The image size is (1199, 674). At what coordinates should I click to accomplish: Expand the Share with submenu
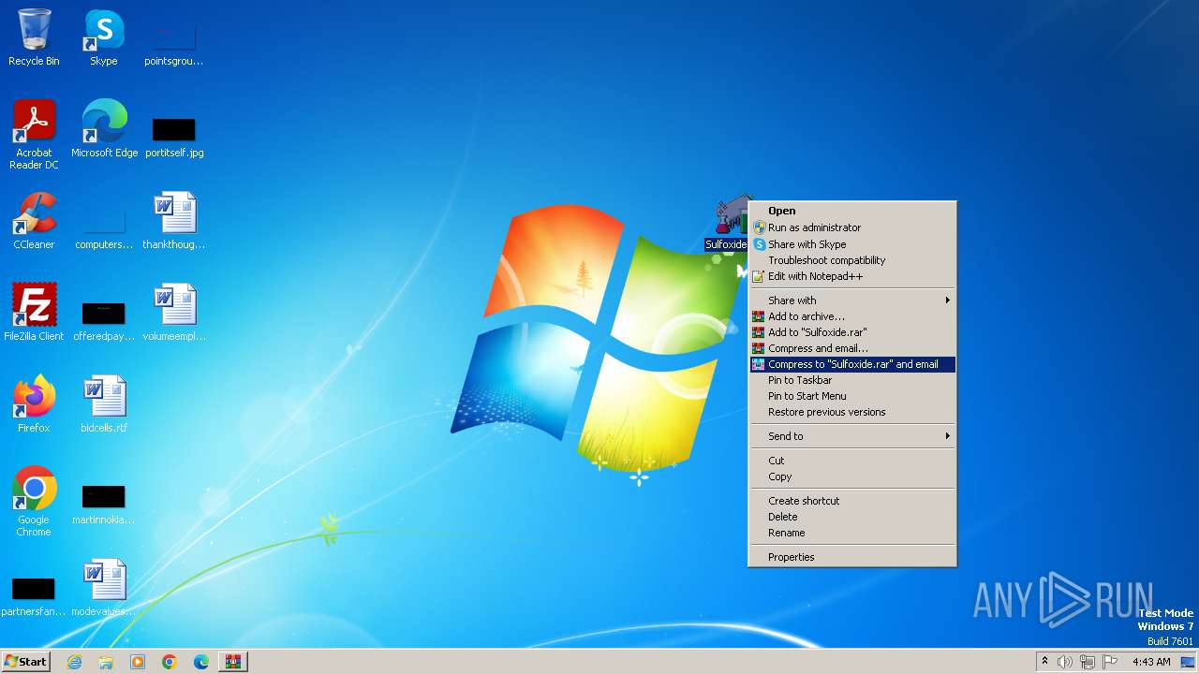pos(852,300)
